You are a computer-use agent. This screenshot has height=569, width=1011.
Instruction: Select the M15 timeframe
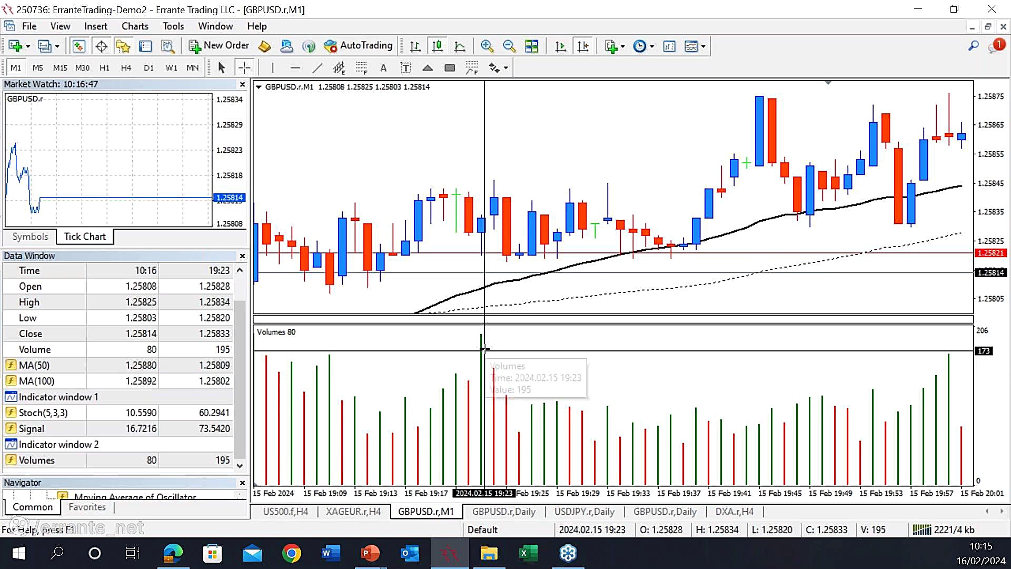[x=60, y=68]
